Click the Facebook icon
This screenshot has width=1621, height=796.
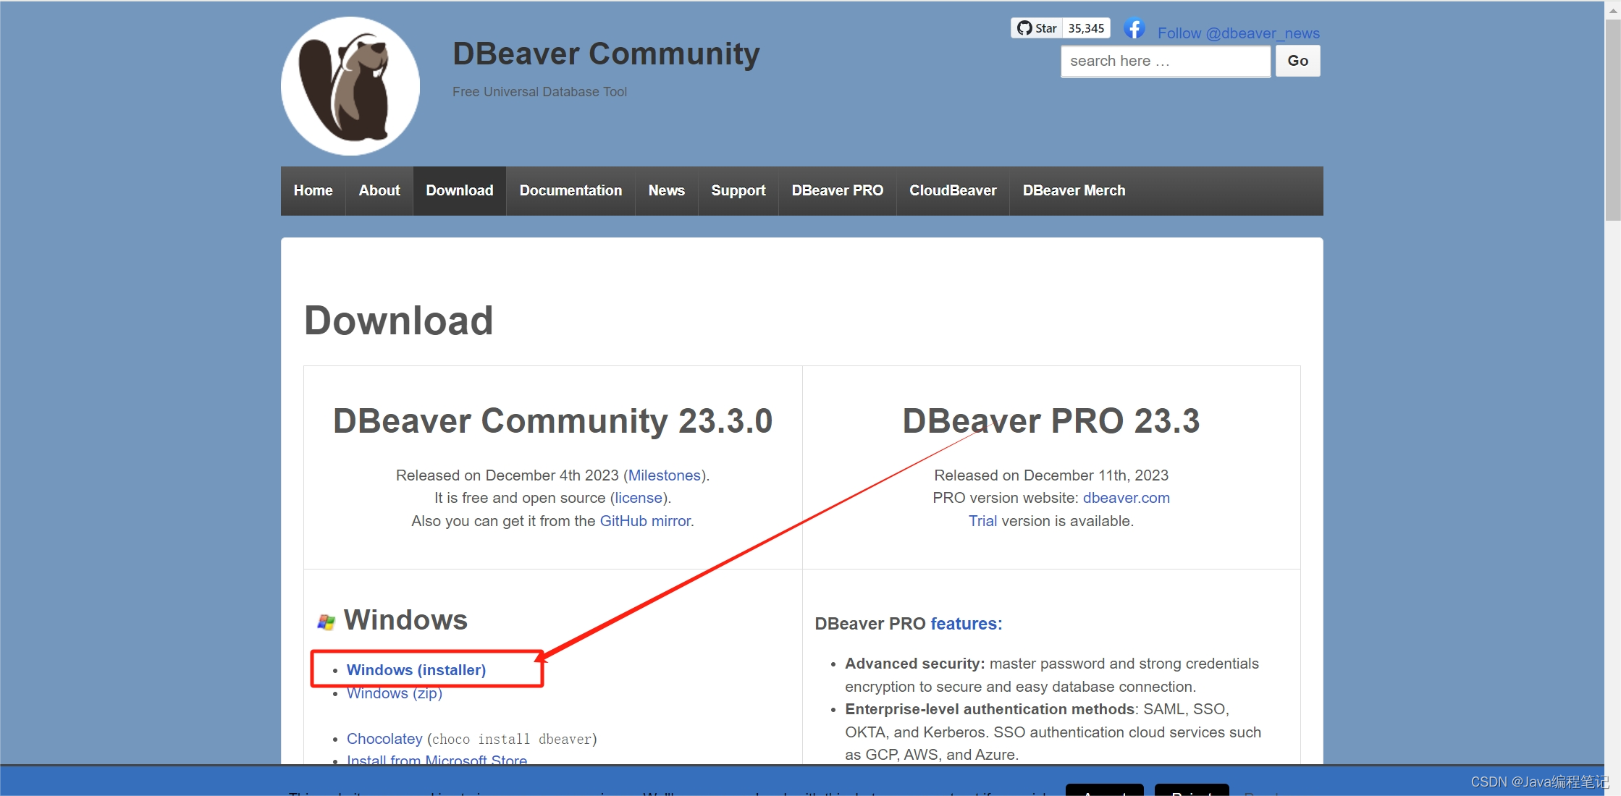1134,29
